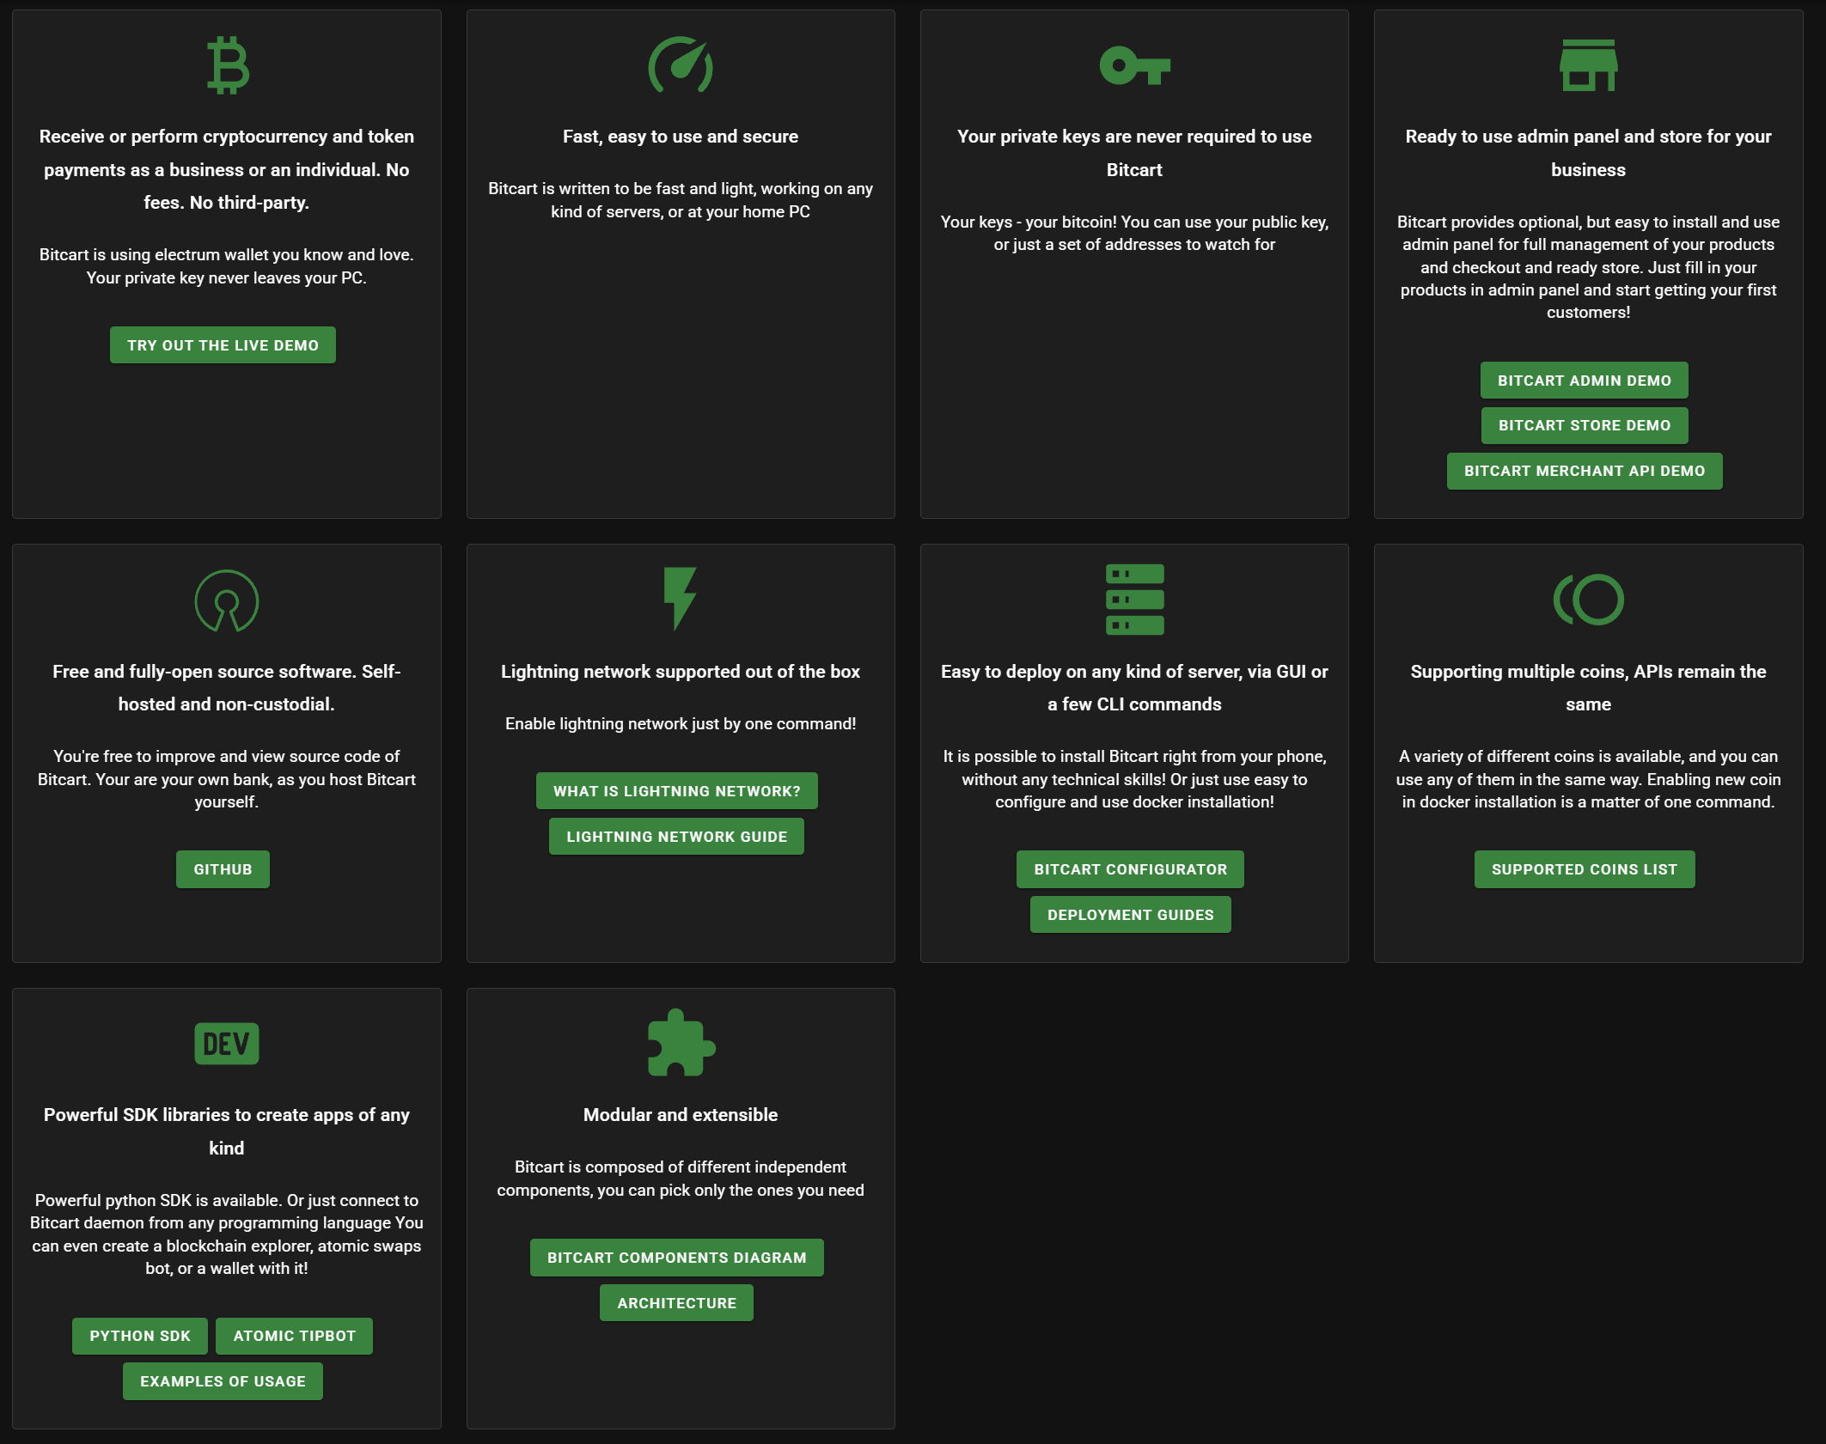Click the open source keyhole icon
1826x1444 pixels.
pos(227,600)
